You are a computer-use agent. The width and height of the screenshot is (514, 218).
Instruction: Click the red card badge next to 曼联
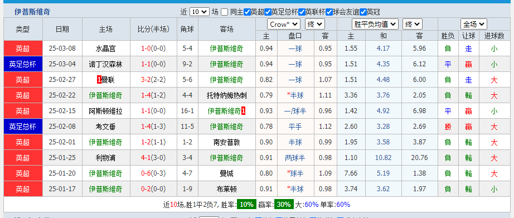pos(99,80)
